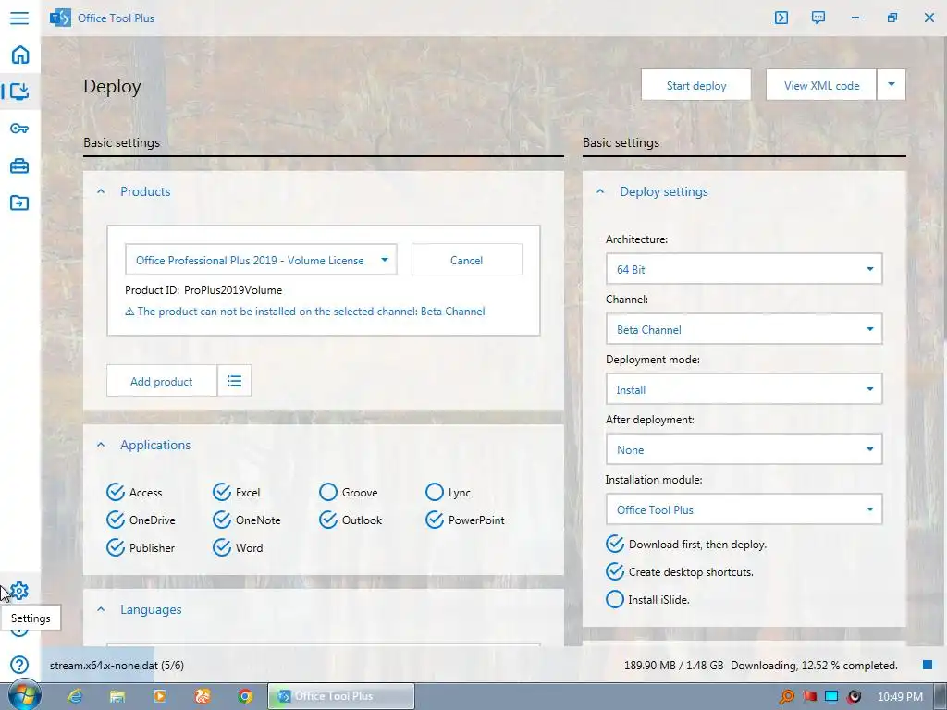Open the feedback chat icon in title bar

click(818, 18)
